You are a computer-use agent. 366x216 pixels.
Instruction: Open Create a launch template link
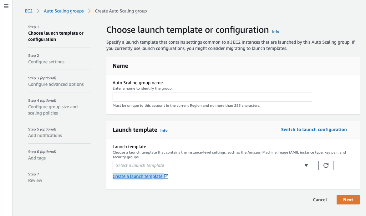[x=138, y=176]
